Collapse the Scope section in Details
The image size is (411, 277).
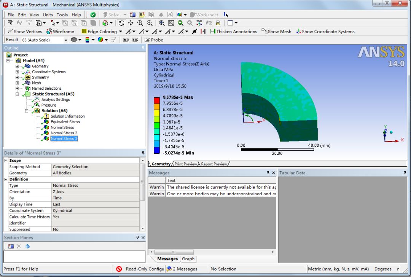(x=6, y=161)
